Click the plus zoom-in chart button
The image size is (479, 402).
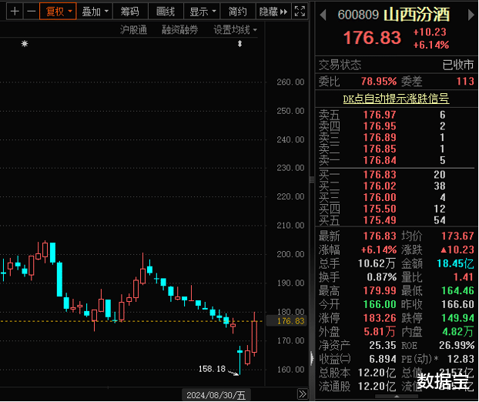15,12
